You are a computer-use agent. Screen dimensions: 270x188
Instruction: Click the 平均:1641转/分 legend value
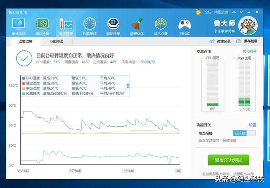coord(112,94)
